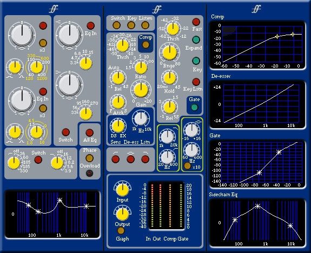Click the gate Hold knob
This screenshot has width=311, height=253.
170,78
